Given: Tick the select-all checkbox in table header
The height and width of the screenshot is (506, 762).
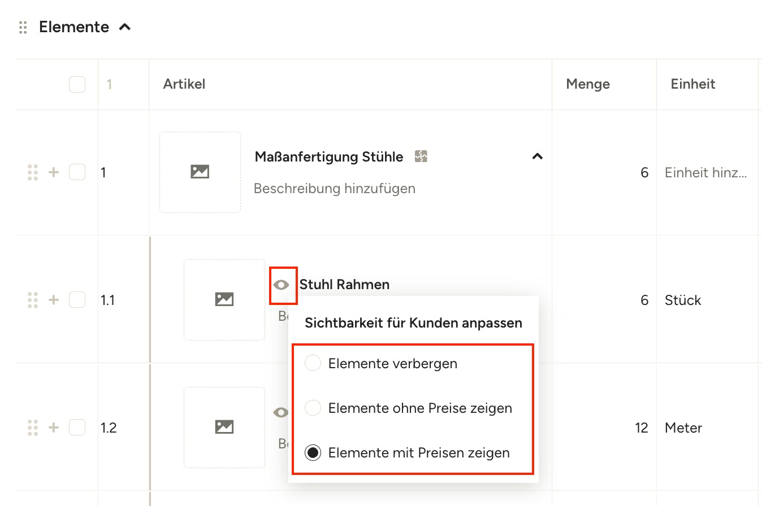Looking at the screenshot, I should [77, 84].
